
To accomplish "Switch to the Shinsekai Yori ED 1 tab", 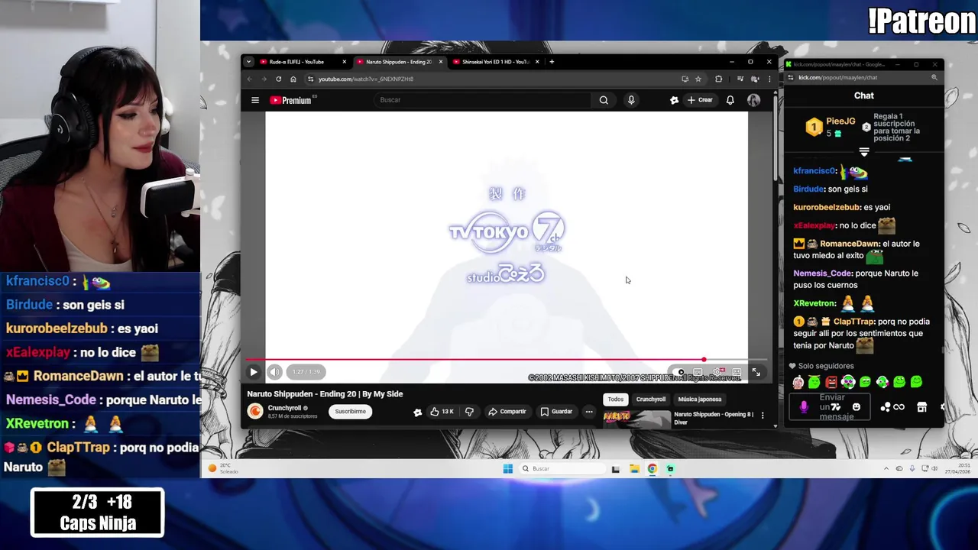I will pos(495,62).
